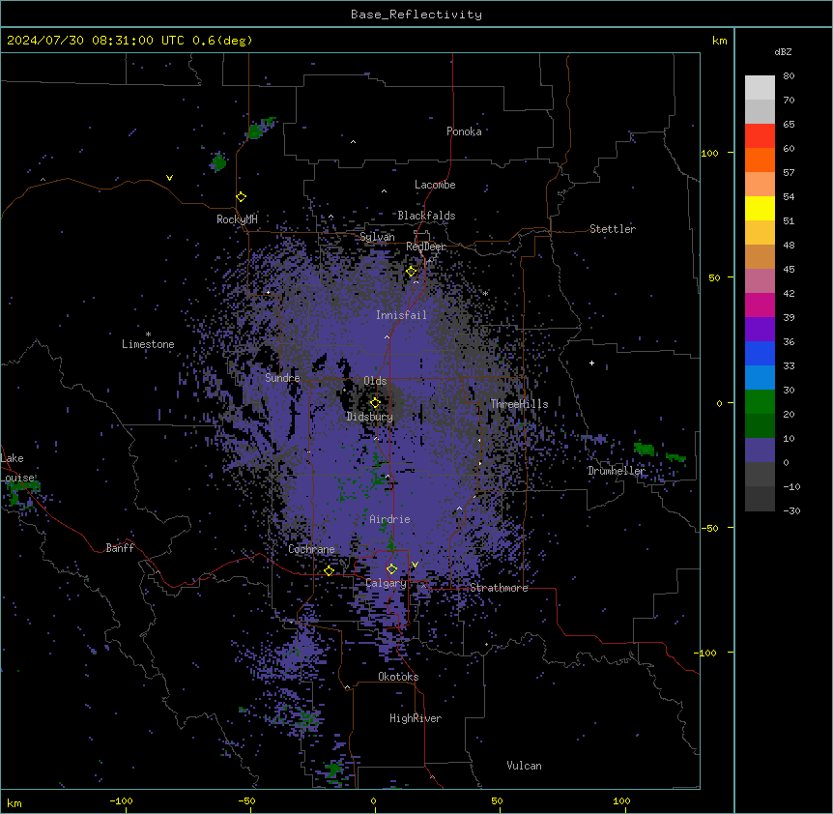Click the yellow diamond marker below RedDeer
833x814 pixels.
pos(412,272)
